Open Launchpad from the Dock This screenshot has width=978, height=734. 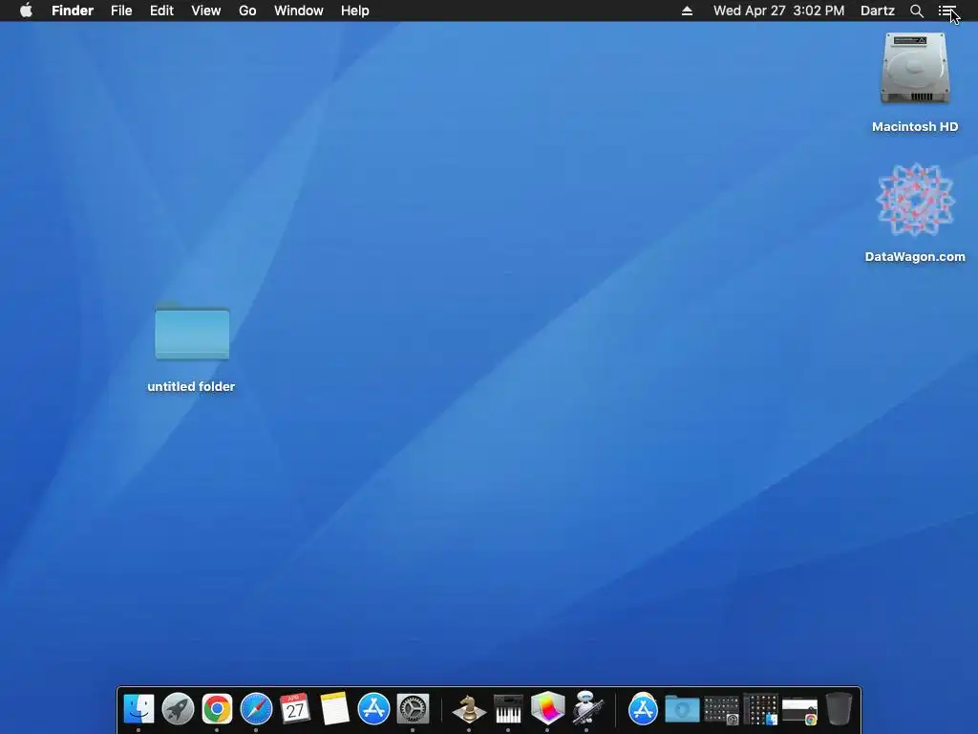[178, 709]
